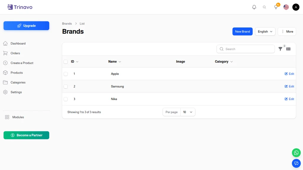This screenshot has height=170, width=303.
Task: Click the Create a Product plus icon
Action: 5,63
